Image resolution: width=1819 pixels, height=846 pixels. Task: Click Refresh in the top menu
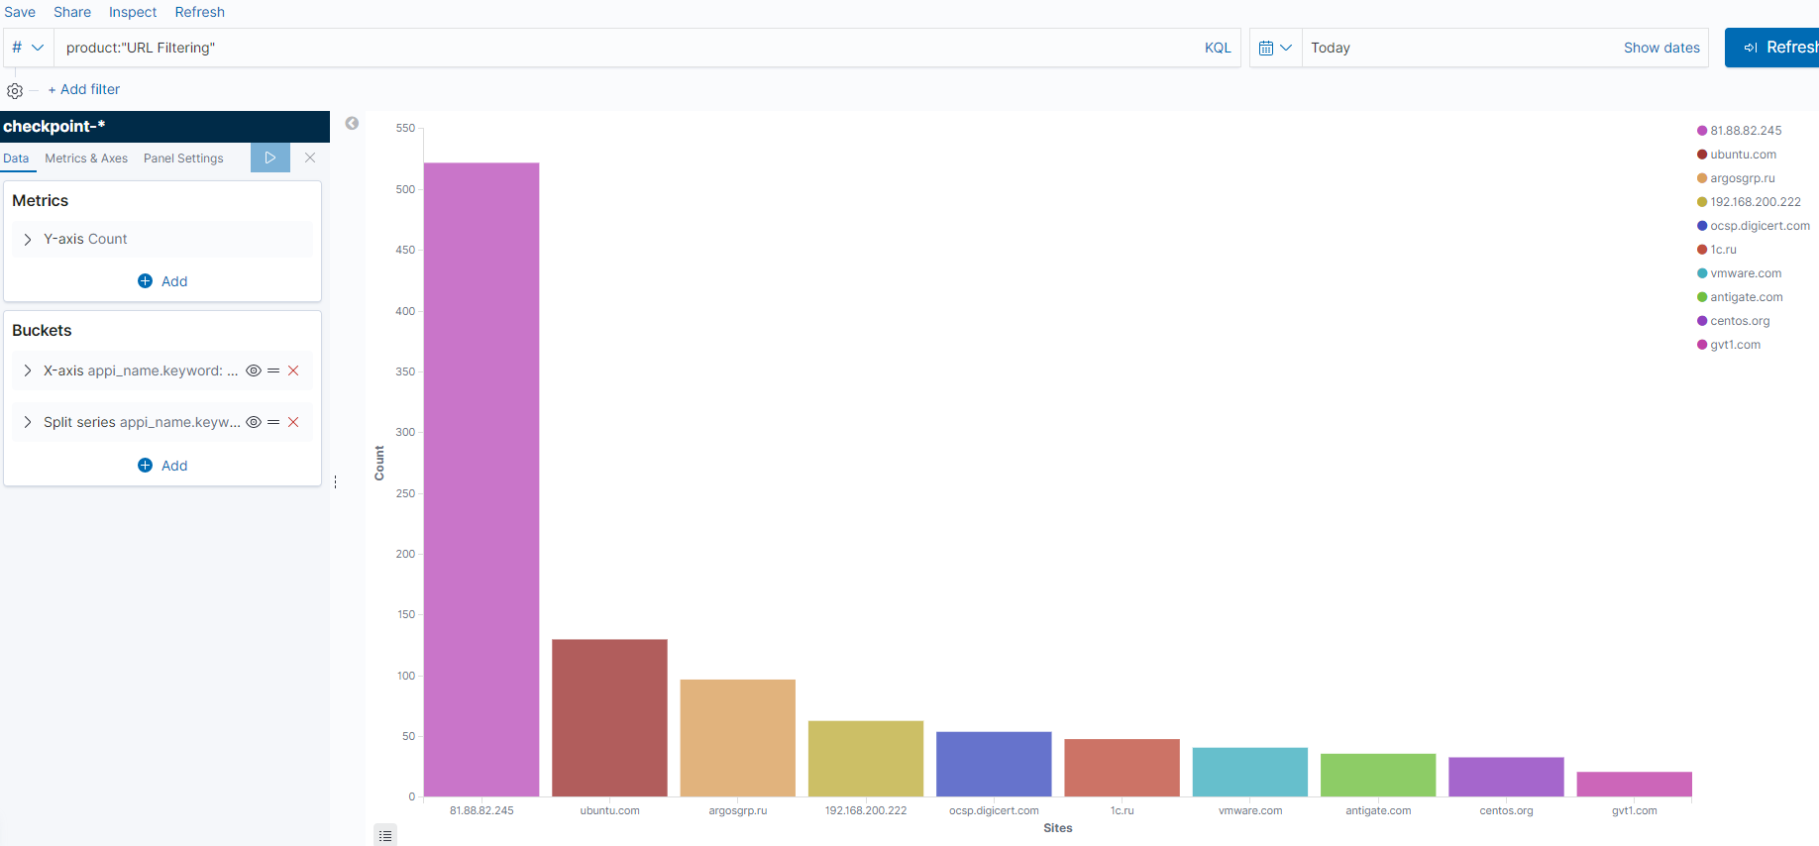click(200, 12)
